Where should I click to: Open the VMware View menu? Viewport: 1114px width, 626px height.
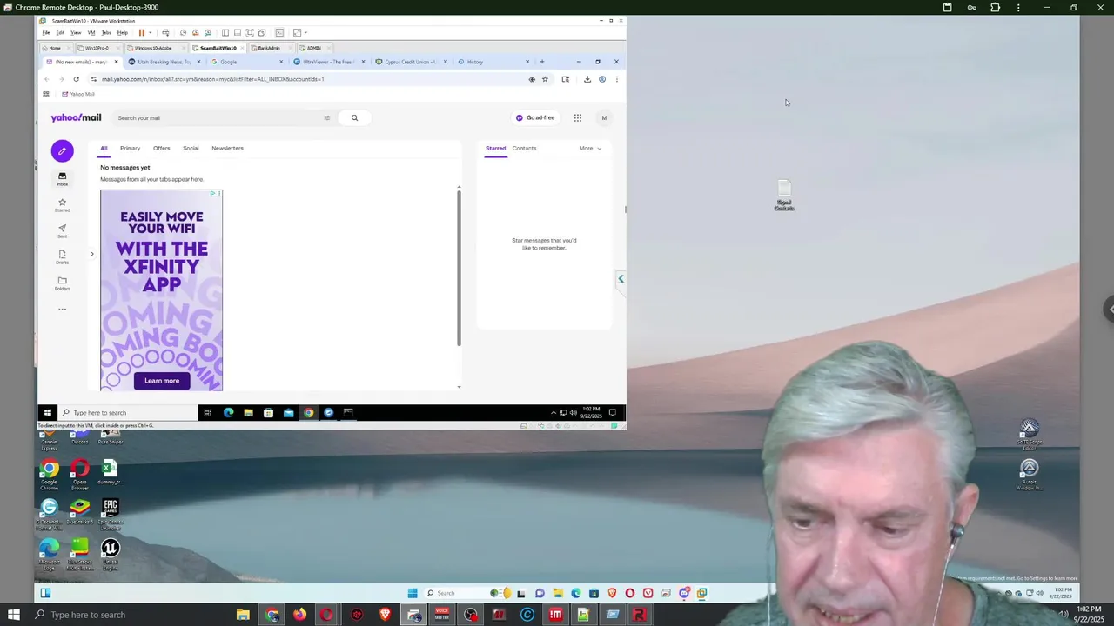tap(76, 33)
